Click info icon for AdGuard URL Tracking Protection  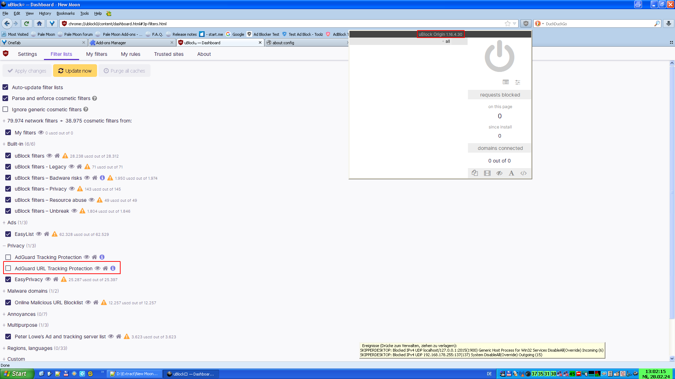point(113,268)
